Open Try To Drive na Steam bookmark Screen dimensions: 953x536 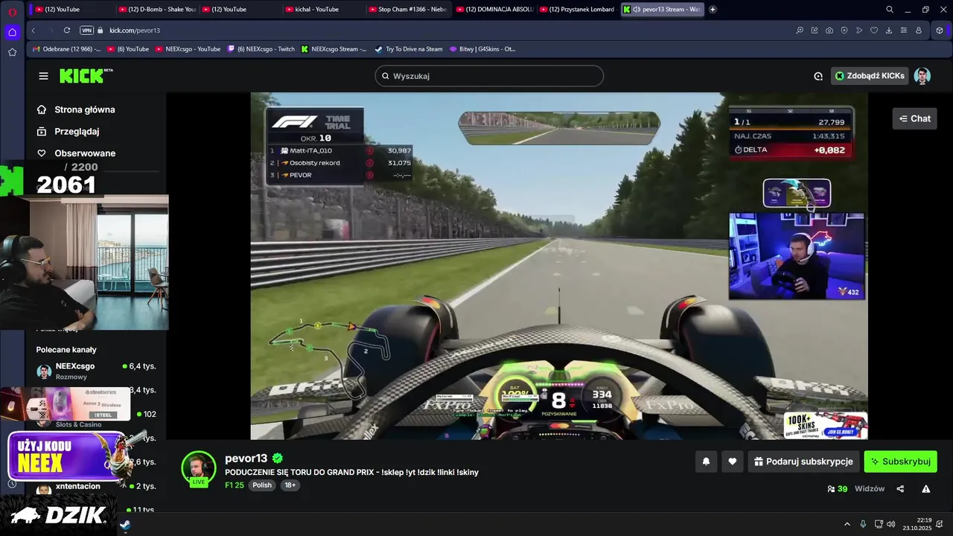click(x=409, y=49)
